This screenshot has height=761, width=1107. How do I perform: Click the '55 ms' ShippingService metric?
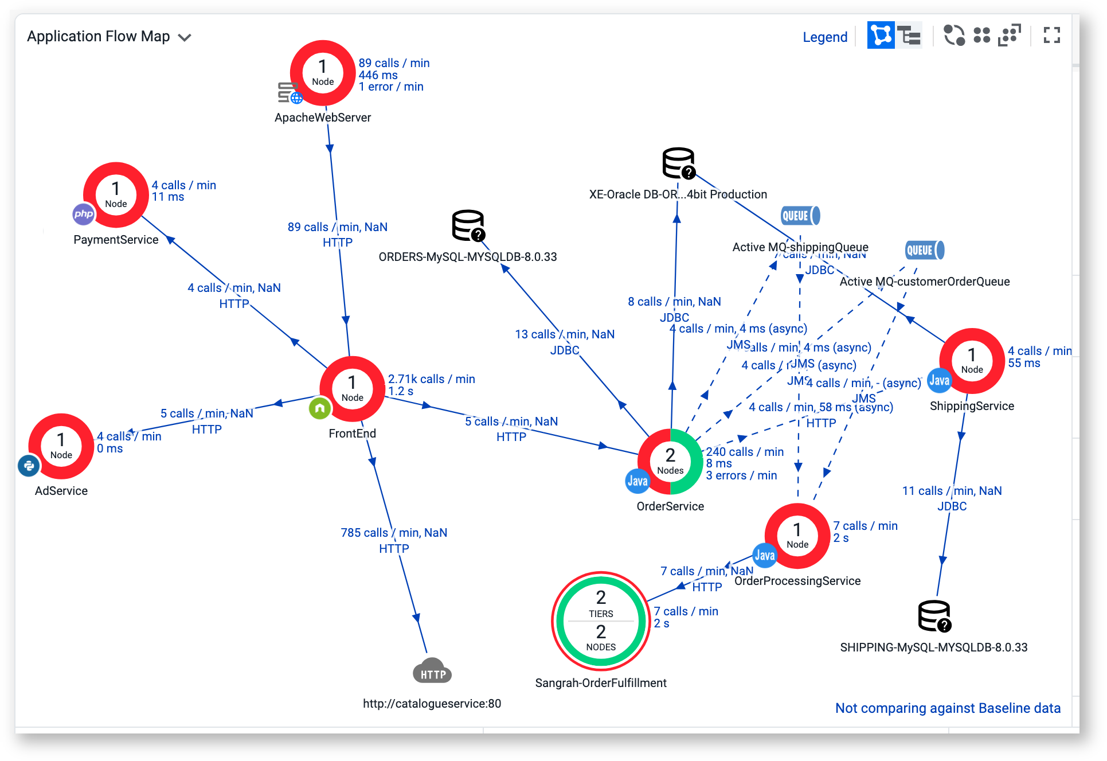pos(1024,363)
